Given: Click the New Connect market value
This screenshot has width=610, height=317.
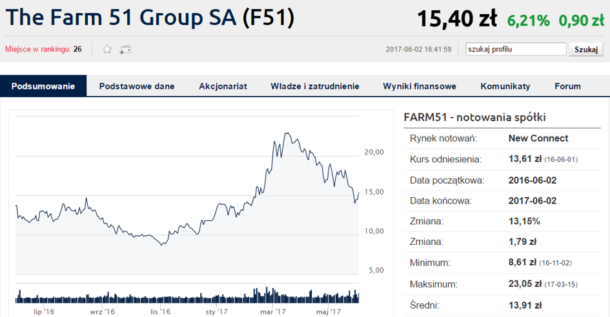Looking at the screenshot, I should click(x=538, y=139).
